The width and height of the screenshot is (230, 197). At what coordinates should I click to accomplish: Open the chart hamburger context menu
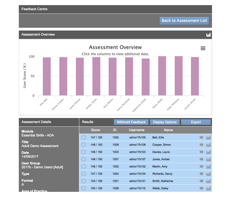[203, 48]
